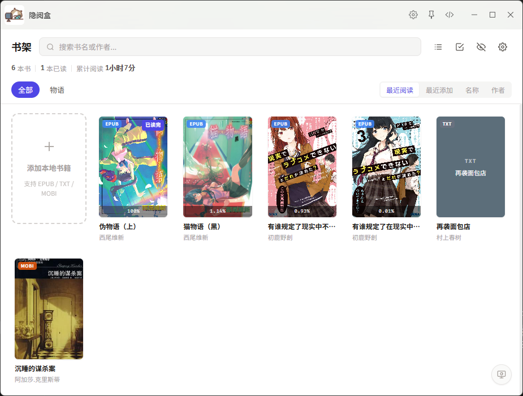Enable multi-select checkbox mode icon
The width and height of the screenshot is (523, 396).
click(460, 47)
